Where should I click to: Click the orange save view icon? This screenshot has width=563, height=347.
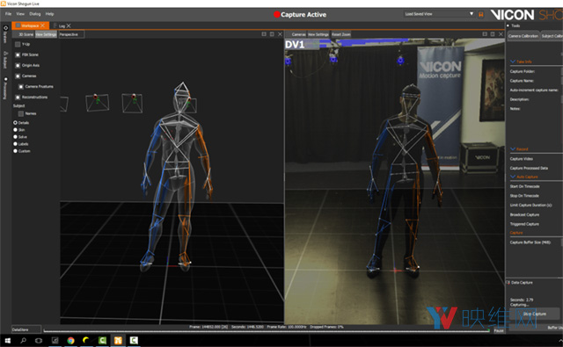[481, 14]
